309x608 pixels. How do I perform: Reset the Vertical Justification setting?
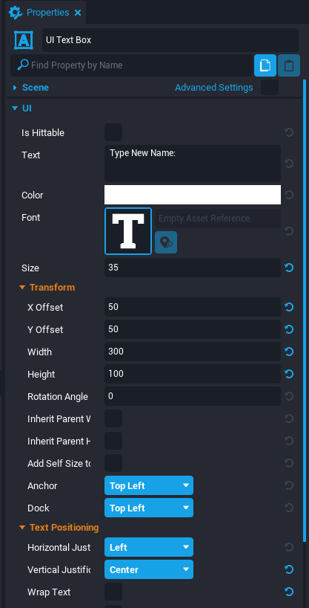click(289, 569)
